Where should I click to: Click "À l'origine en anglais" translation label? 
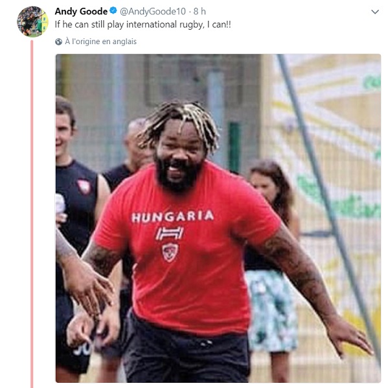(101, 42)
